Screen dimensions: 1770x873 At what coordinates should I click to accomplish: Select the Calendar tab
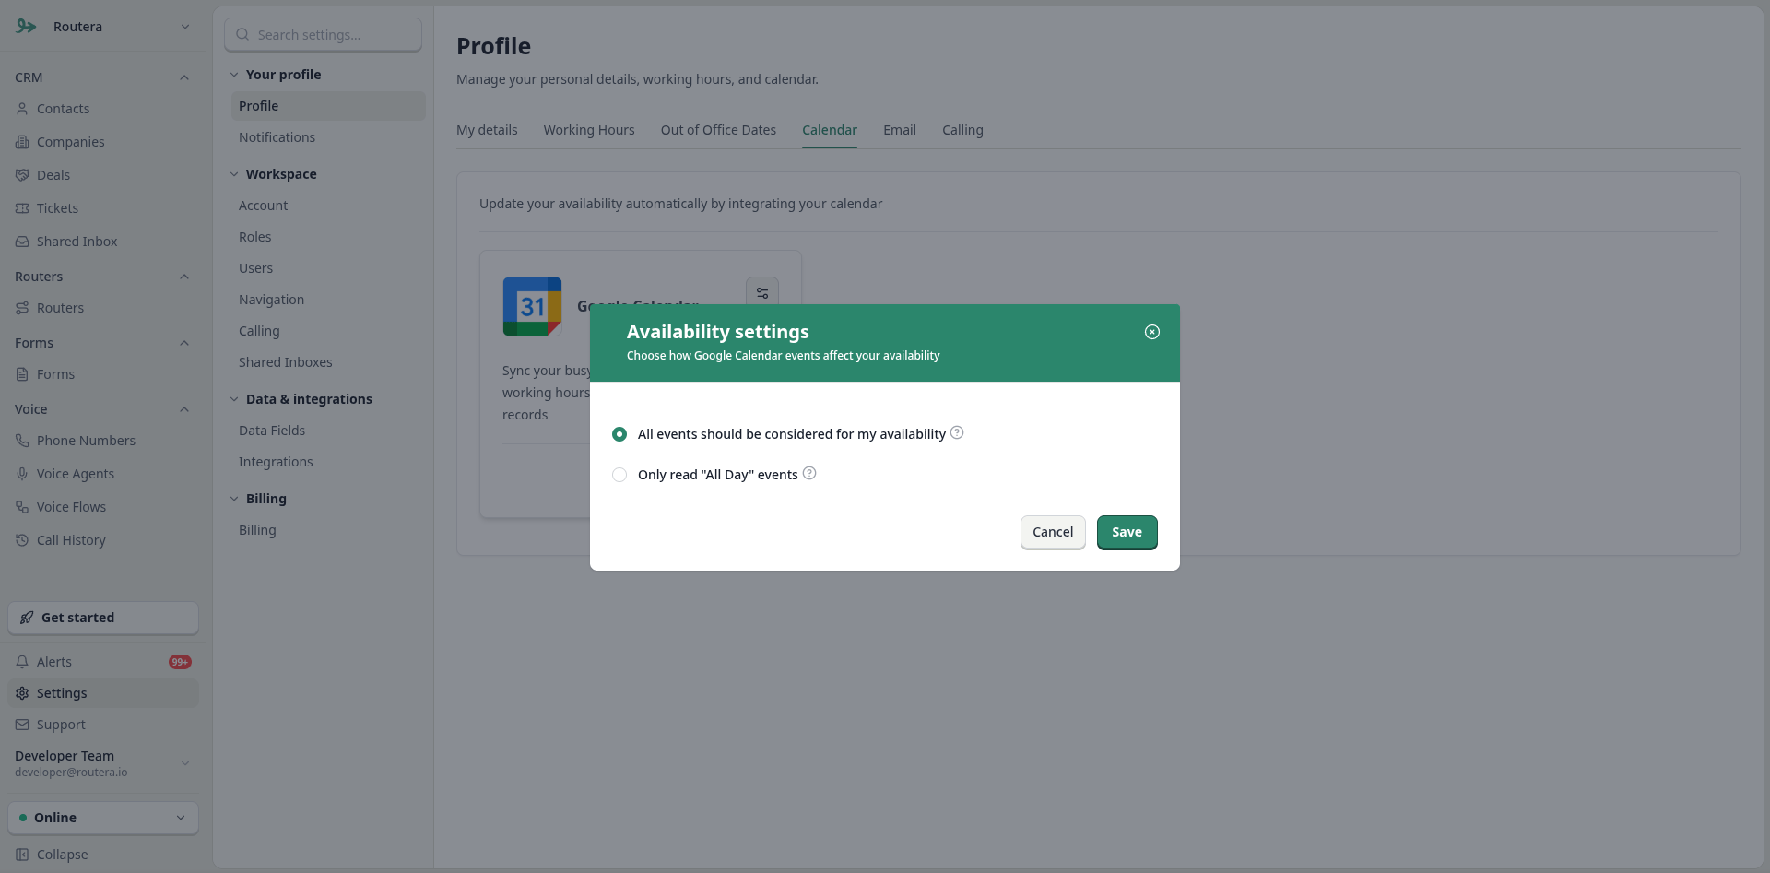[x=830, y=130]
